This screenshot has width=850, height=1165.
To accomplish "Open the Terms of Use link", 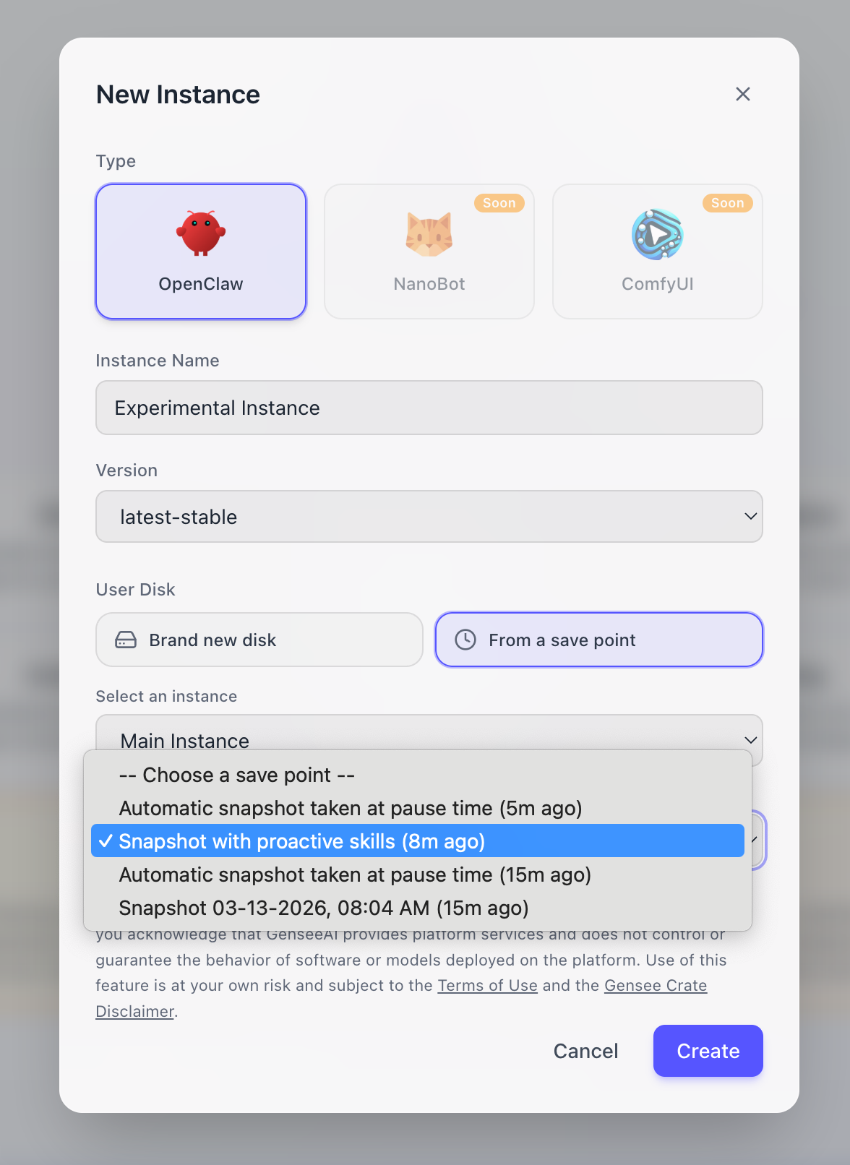I will 487,985.
